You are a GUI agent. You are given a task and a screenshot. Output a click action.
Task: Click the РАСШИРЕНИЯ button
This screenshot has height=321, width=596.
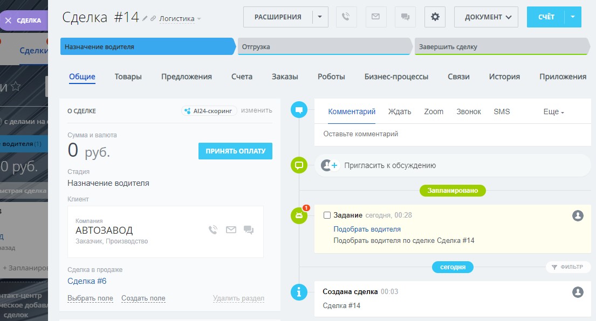(x=278, y=17)
